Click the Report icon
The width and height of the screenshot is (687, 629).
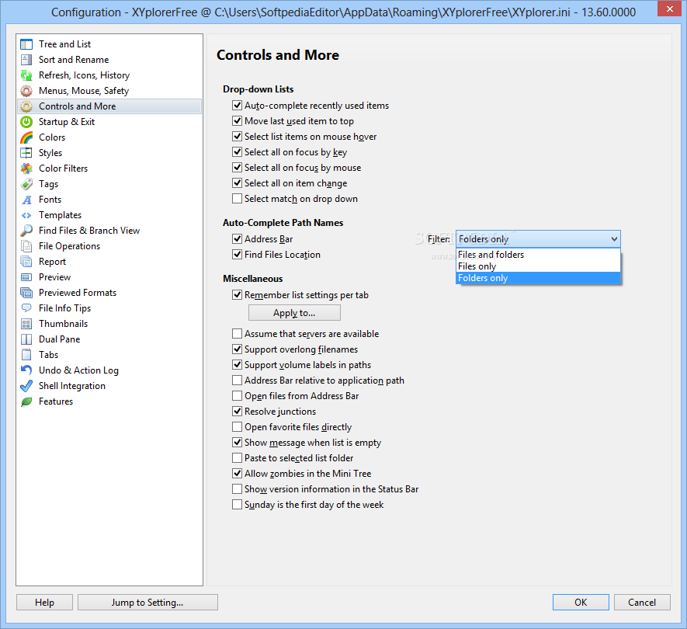[26, 262]
